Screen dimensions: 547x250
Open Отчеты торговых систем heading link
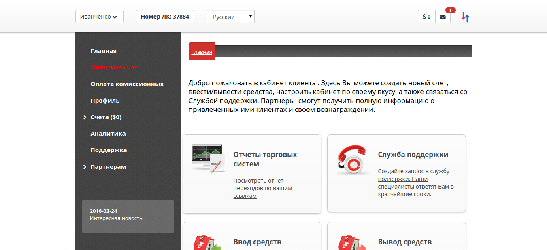265,159
